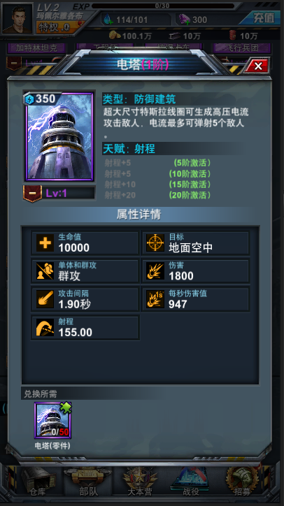Image resolution: width=284 pixels, height=506 pixels.
Task: Click the 生命值 health plus icon
Action: [x=45, y=243]
